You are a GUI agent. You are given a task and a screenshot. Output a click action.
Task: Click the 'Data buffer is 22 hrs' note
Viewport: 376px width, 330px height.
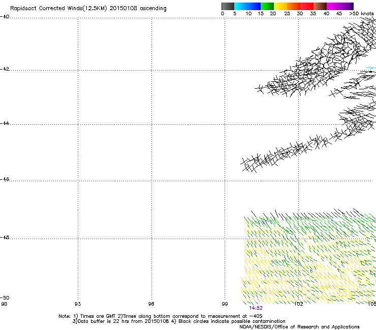coord(120,321)
